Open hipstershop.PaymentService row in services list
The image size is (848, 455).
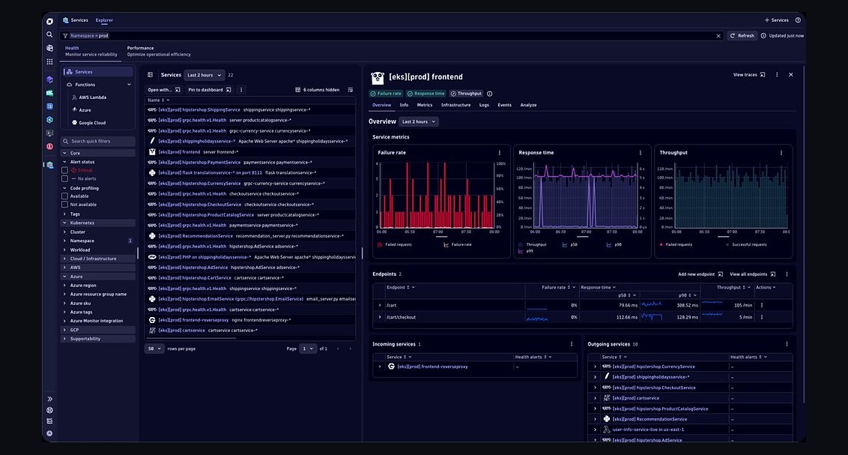pos(250,163)
